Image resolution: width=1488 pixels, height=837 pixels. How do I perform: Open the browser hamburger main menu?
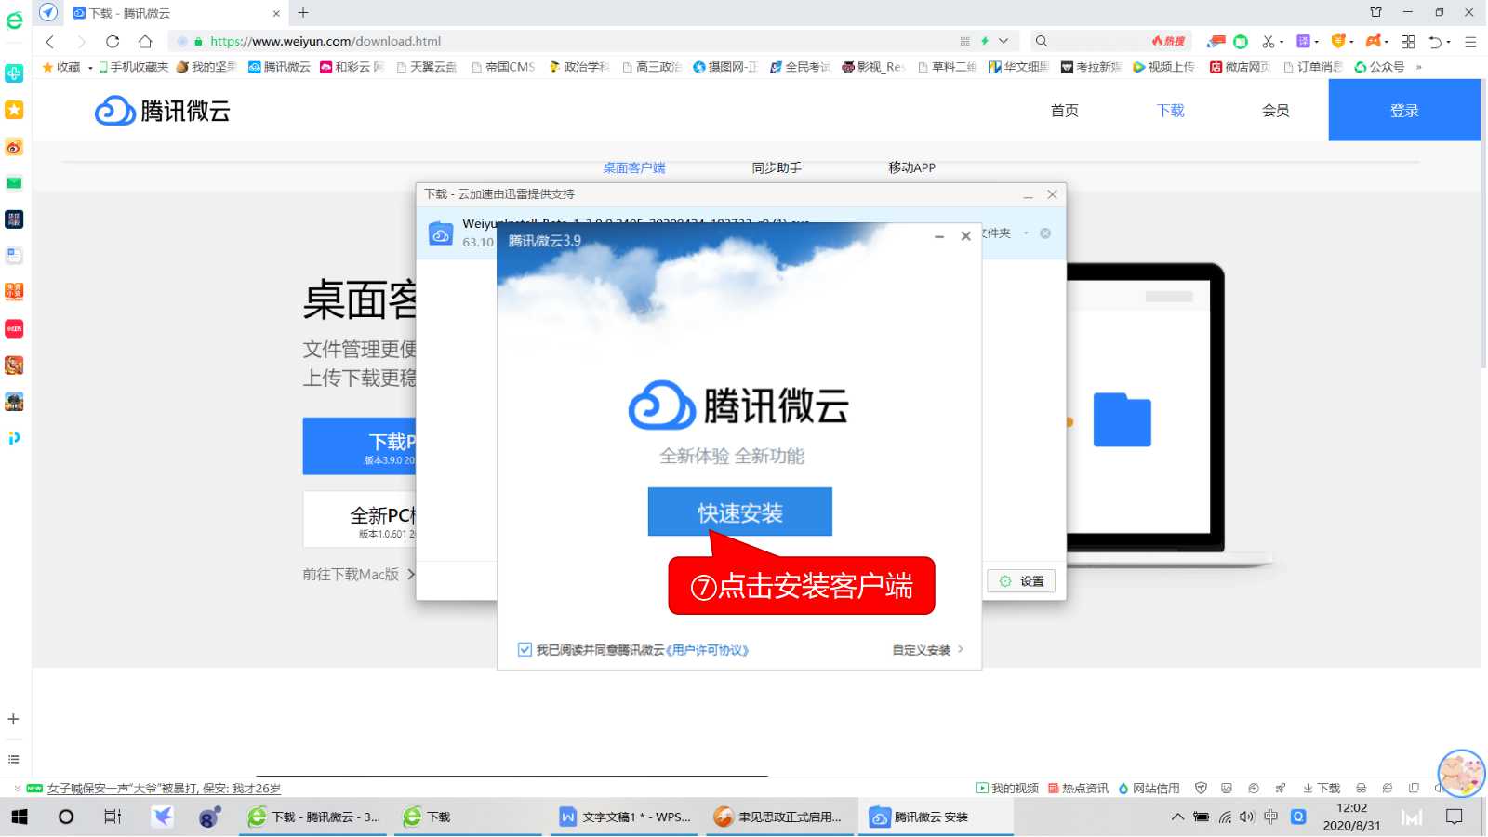(x=1470, y=42)
